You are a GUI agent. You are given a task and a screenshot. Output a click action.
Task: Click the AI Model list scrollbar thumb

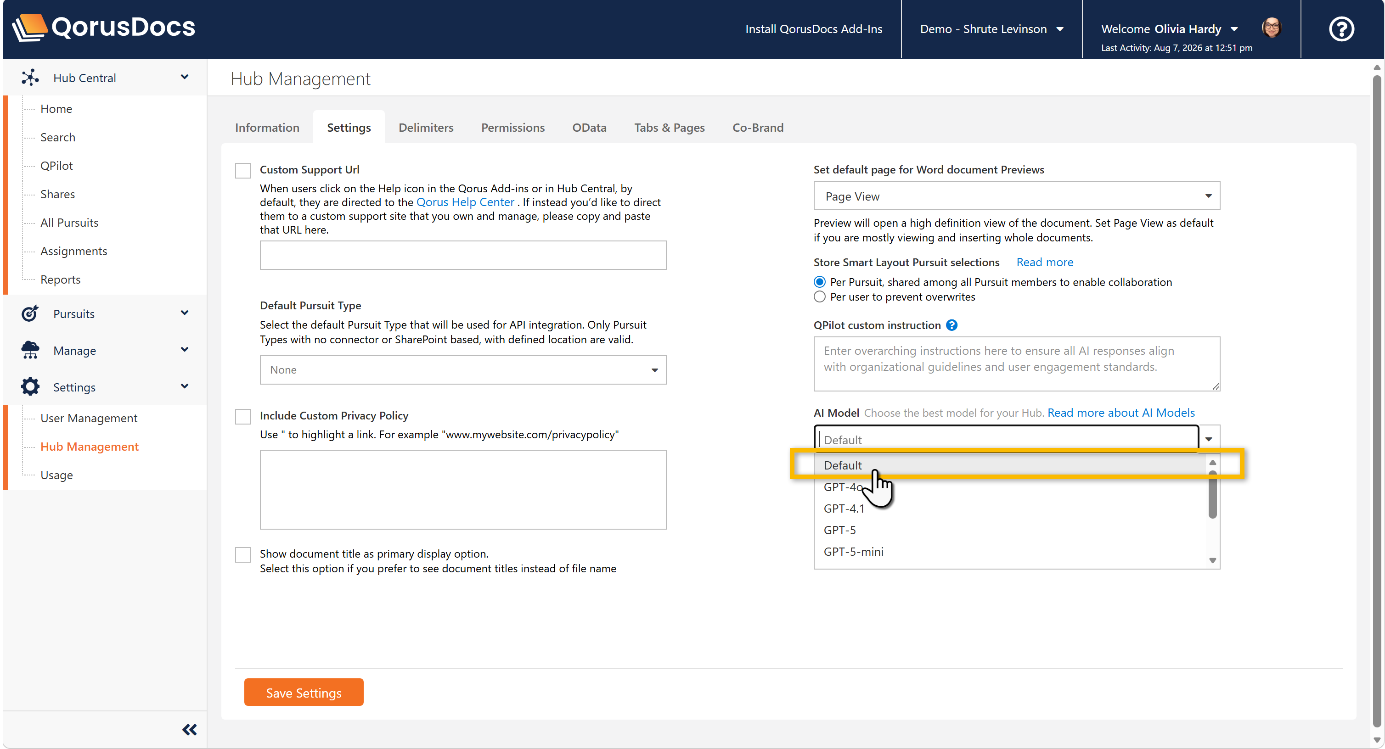1212,495
